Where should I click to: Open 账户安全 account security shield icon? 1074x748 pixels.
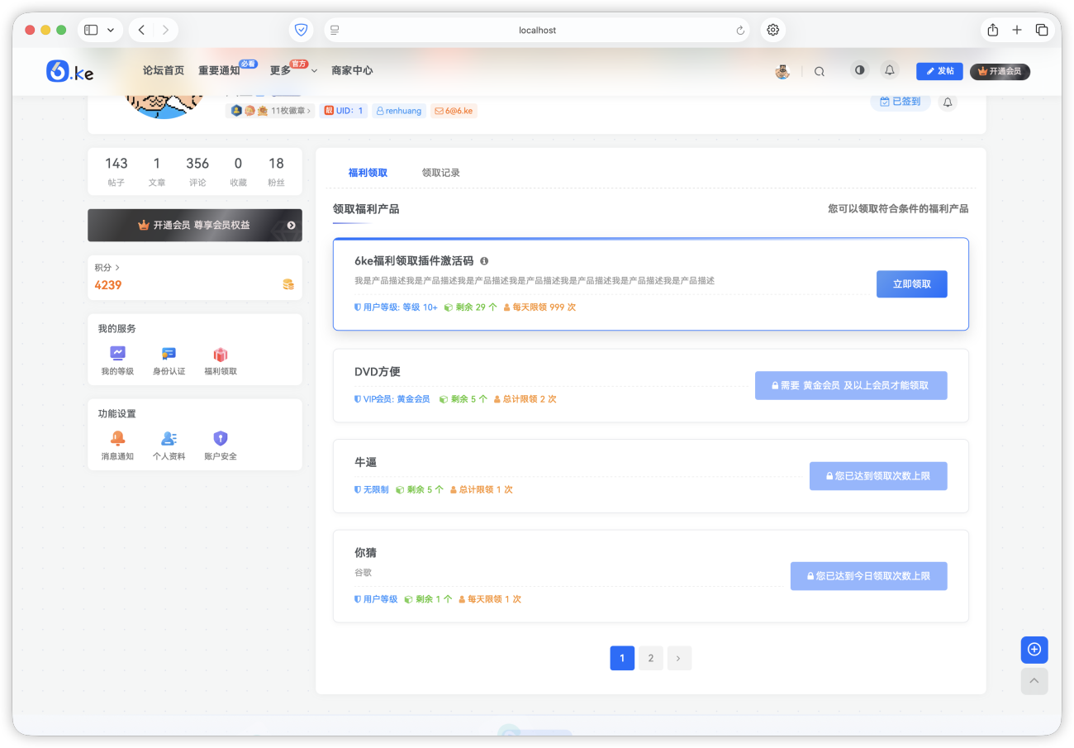pyautogui.click(x=220, y=439)
